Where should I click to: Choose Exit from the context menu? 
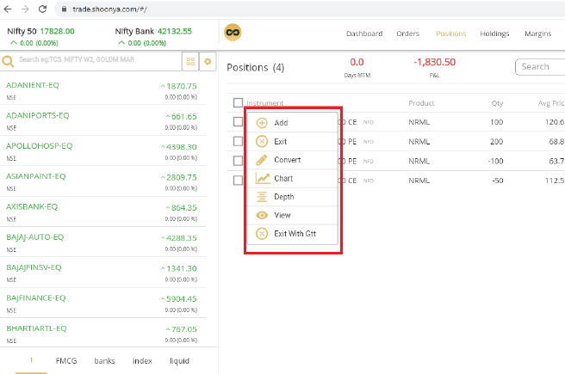pos(292,141)
